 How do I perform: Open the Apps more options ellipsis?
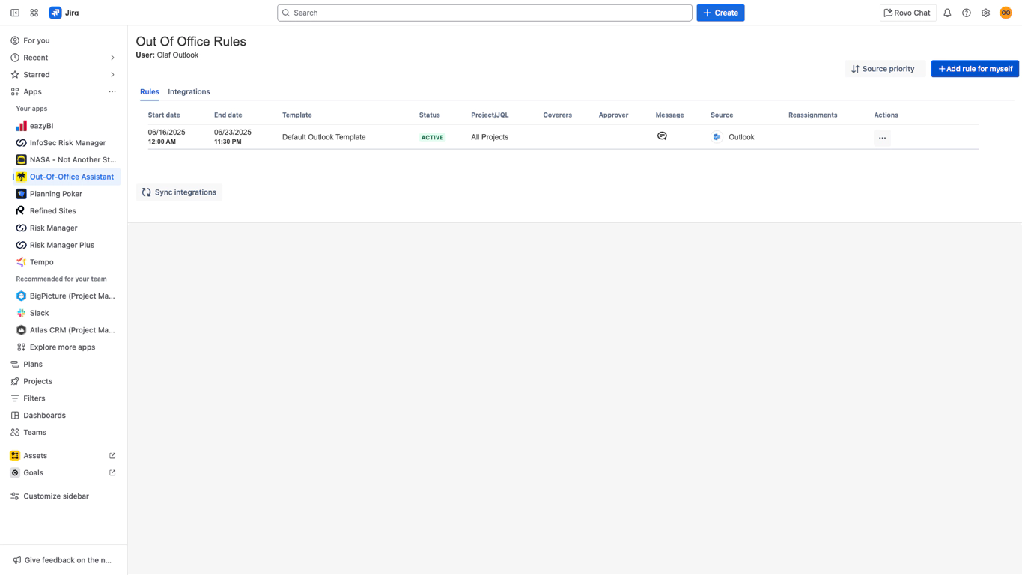112,92
